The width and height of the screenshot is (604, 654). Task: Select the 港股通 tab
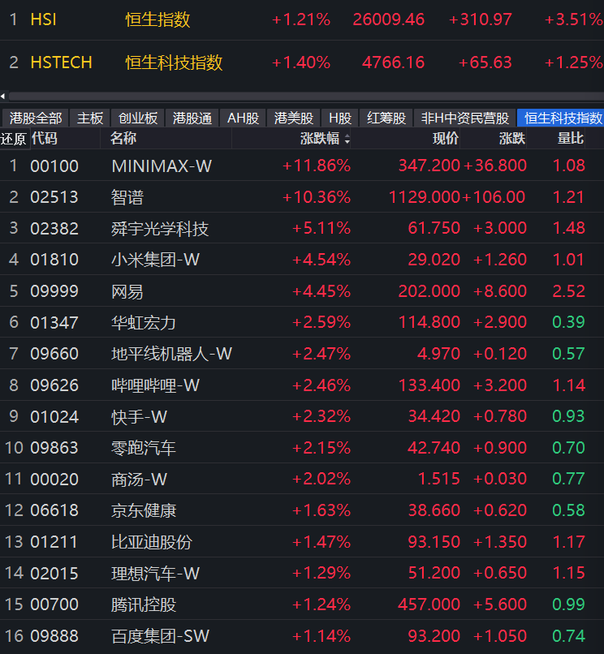[x=192, y=118]
